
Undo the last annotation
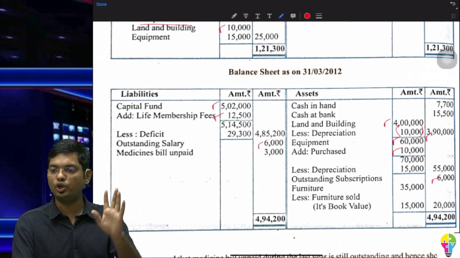pos(452,4)
